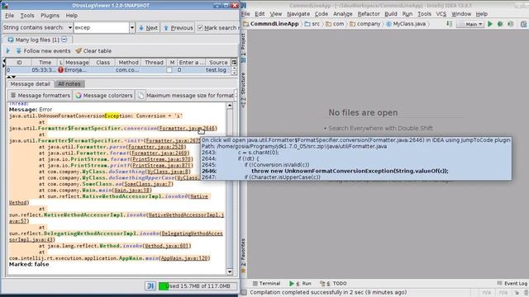Open Tools menu in OtrosLogViewer
Viewport: 529px width, 297px height.
pyautogui.click(x=27, y=16)
